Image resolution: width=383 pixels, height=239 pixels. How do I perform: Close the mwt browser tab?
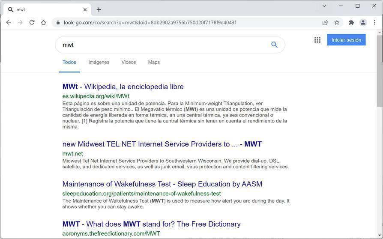[x=85, y=9]
